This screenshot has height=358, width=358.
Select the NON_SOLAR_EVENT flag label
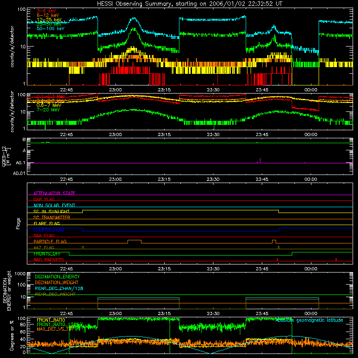tap(54, 205)
